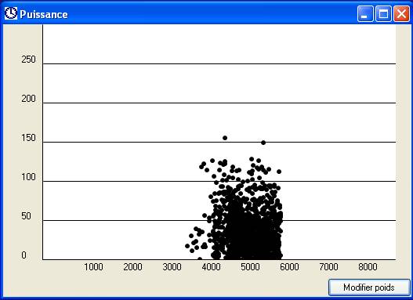Click the 200 y-axis label
Image resolution: width=413 pixels, height=300 pixels.
[28, 99]
